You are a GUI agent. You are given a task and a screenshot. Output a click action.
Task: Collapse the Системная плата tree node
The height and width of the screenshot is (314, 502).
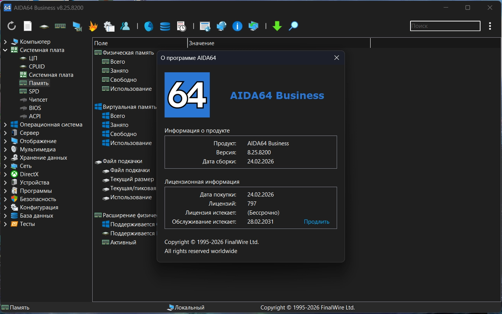[5, 50]
